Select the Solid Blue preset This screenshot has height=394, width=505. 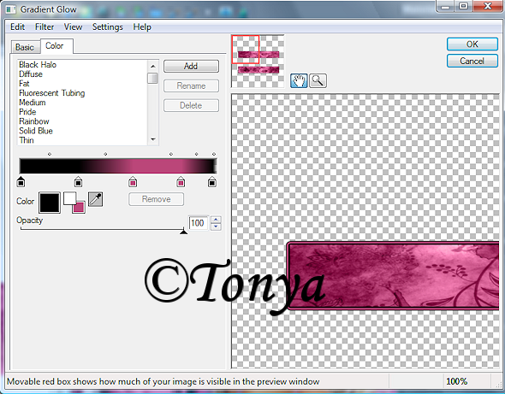click(36, 131)
